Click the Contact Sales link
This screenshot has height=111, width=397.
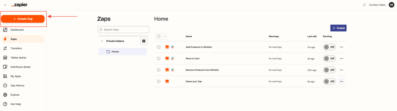(377, 5)
